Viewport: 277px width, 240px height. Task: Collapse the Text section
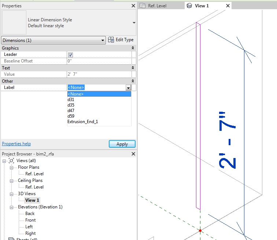click(x=133, y=68)
